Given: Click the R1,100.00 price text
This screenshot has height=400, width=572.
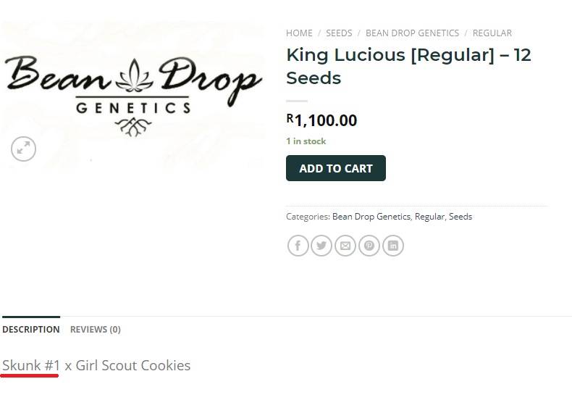Looking at the screenshot, I should point(321,120).
